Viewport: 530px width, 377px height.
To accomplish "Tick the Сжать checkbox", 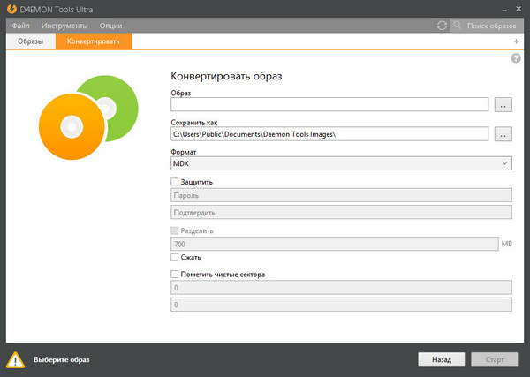I will tap(174, 258).
